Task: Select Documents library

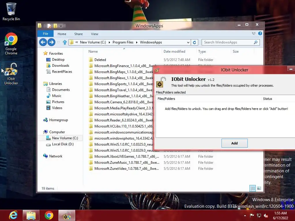Action: click(x=61, y=90)
